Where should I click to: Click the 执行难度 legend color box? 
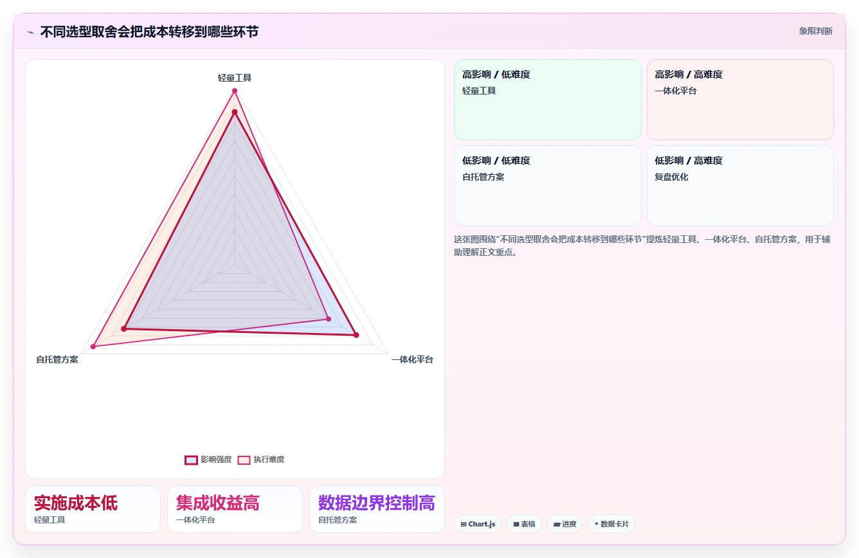244,460
